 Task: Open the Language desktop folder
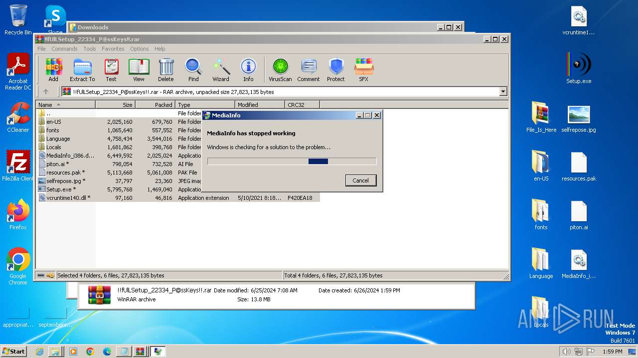(x=541, y=264)
